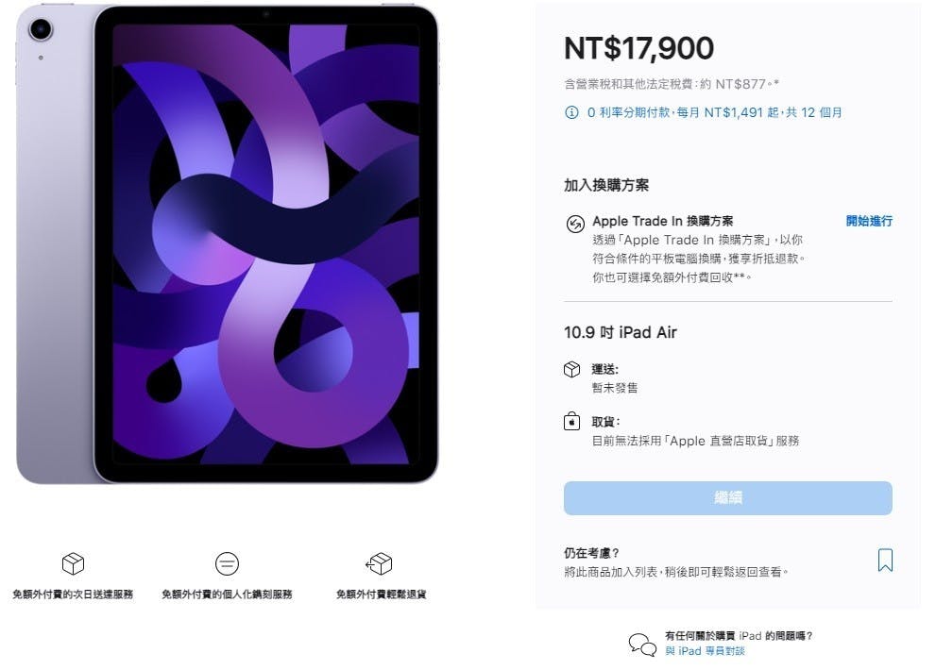Click the 免額外付費的次日送達服務 label
The height and width of the screenshot is (670, 936).
73,595
